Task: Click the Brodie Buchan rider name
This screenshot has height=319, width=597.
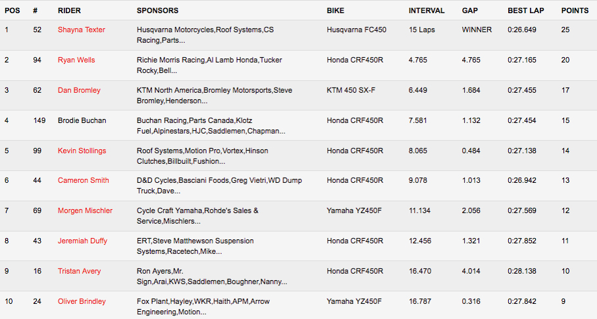Action: 82,120
